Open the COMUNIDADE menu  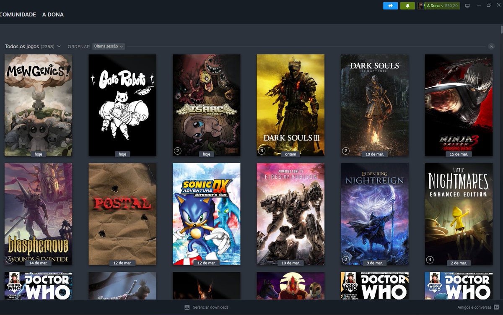[x=18, y=15]
